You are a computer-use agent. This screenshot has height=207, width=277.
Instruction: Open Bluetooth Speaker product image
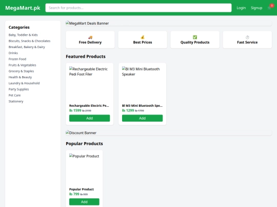coord(142,84)
